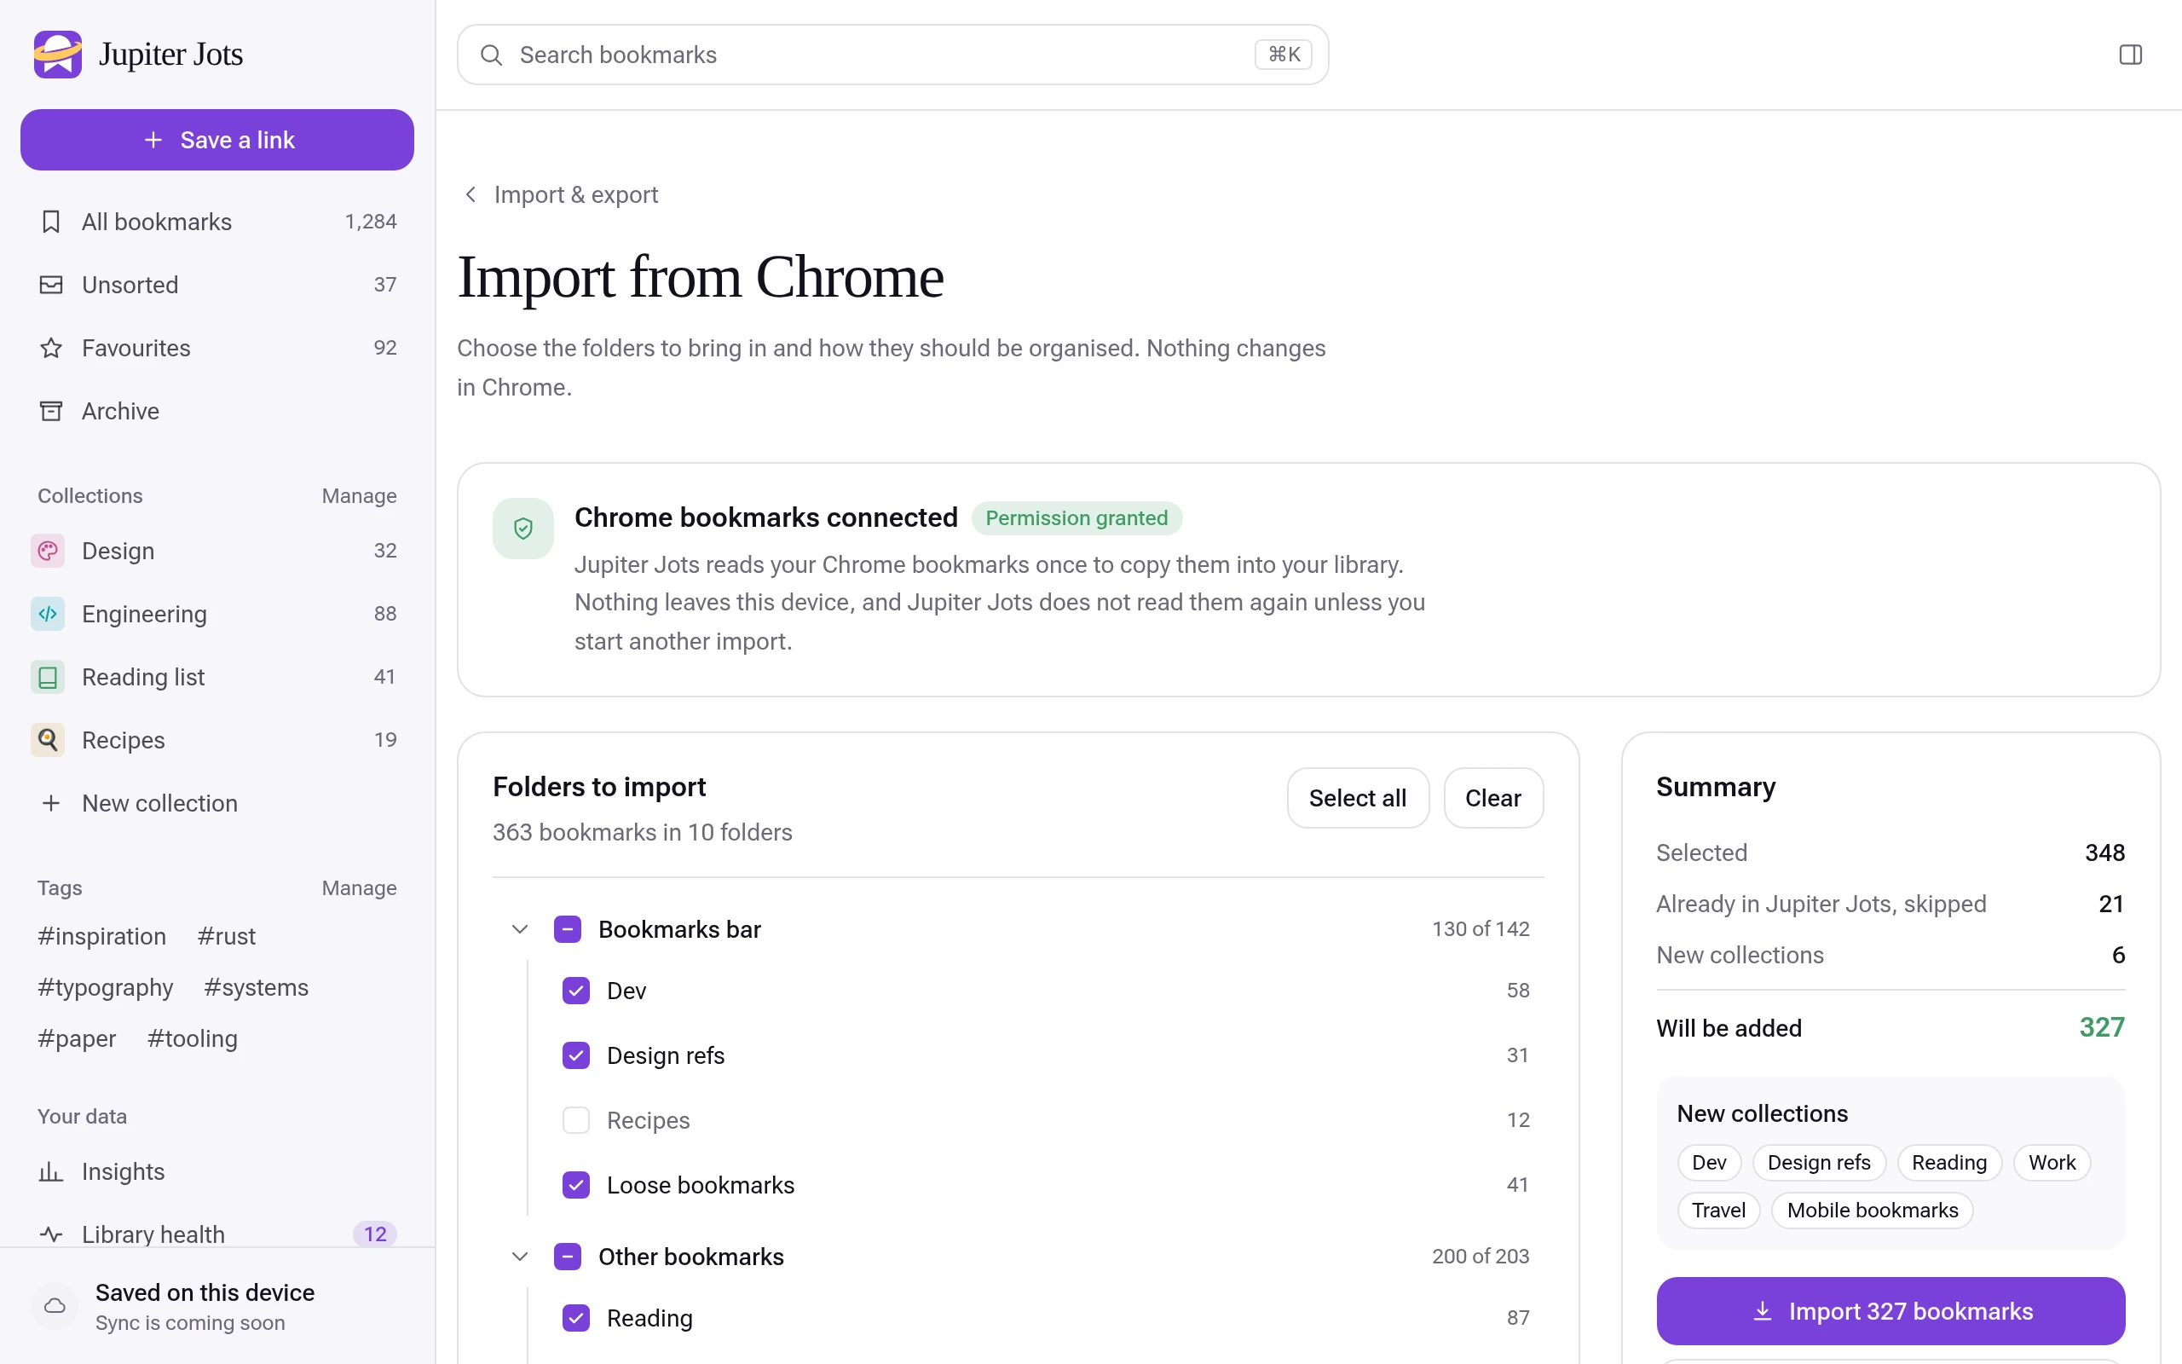
Task: Click the cloud icon by Saved on this device
Action: pyautogui.click(x=55, y=1306)
